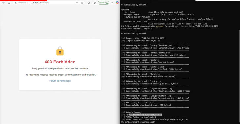This screenshot has width=240, height=124.
Task: Click "Attempting to steal: /Rakefile" line
Action: point(140,74)
